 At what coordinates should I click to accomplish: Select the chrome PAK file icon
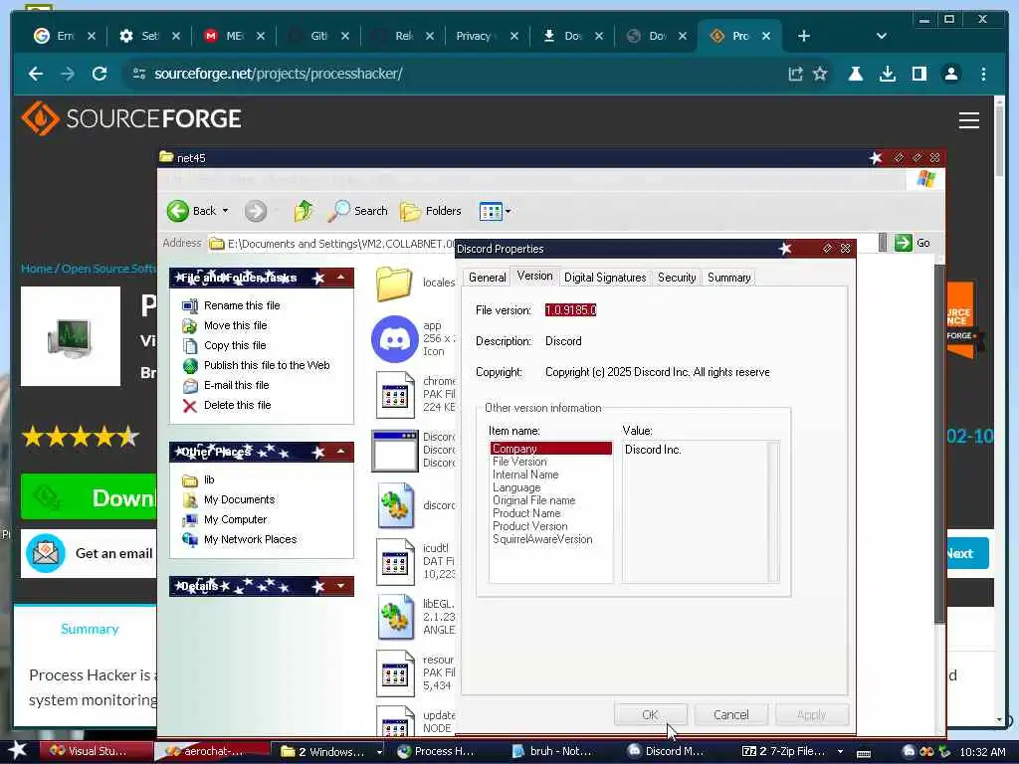click(x=395, y=394)
